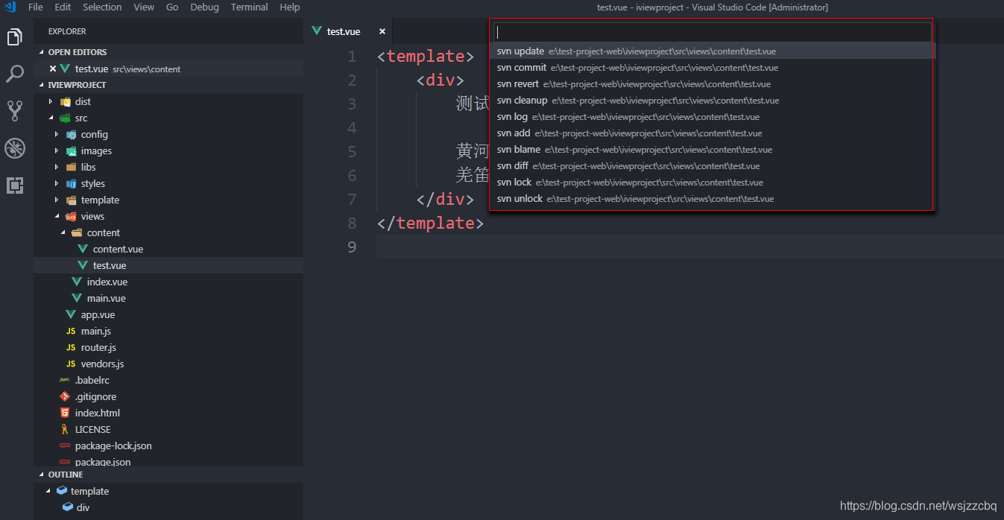Screen dimensions: 1004x520
Task: Open the Debug activity bar icon
Action: pyautogui.click(x=15, y=148)
